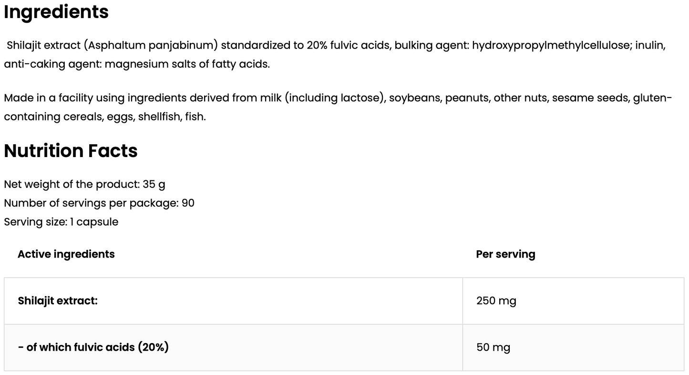Click the Active ingredients column header
Image resolution: width=689 pixels, height=375 pixels.
tap(66, 254)
